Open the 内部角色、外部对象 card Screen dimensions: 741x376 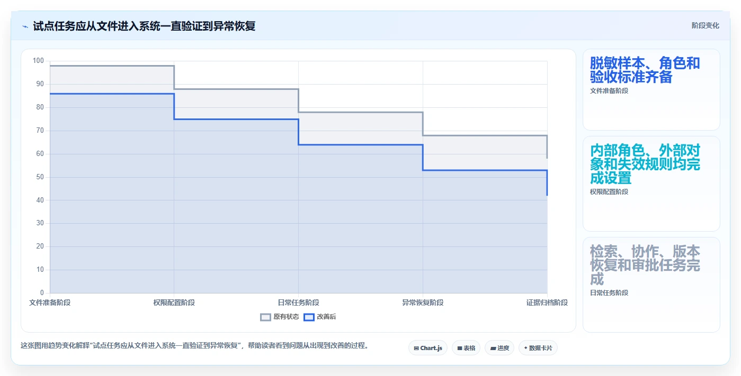pyautogui.click(x=651, y=184)
